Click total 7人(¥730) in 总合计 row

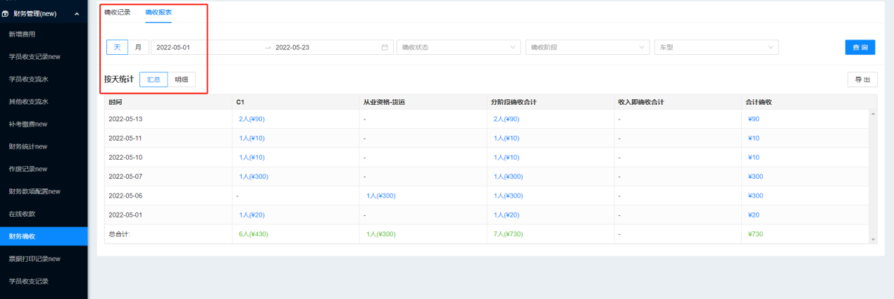(x=508, y=234)
